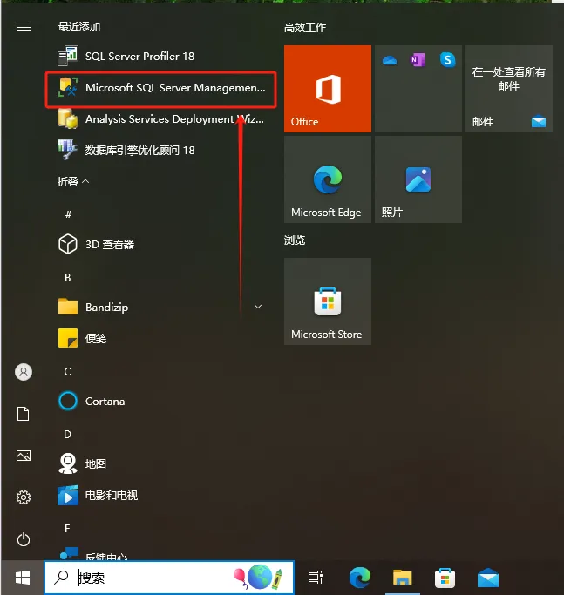
Task: Open the Microsoft Store tile
Action: [328, 301]
